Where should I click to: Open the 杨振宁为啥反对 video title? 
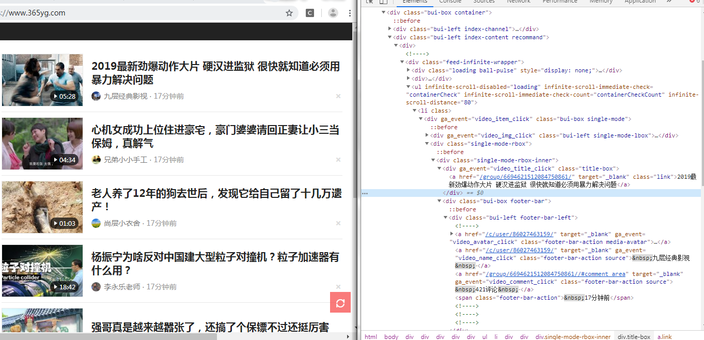tap(216, 264)
